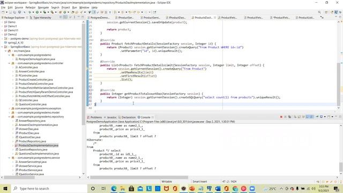Click Task View button on taskbar
Screen dimensions: 343x193
[103, 188]
